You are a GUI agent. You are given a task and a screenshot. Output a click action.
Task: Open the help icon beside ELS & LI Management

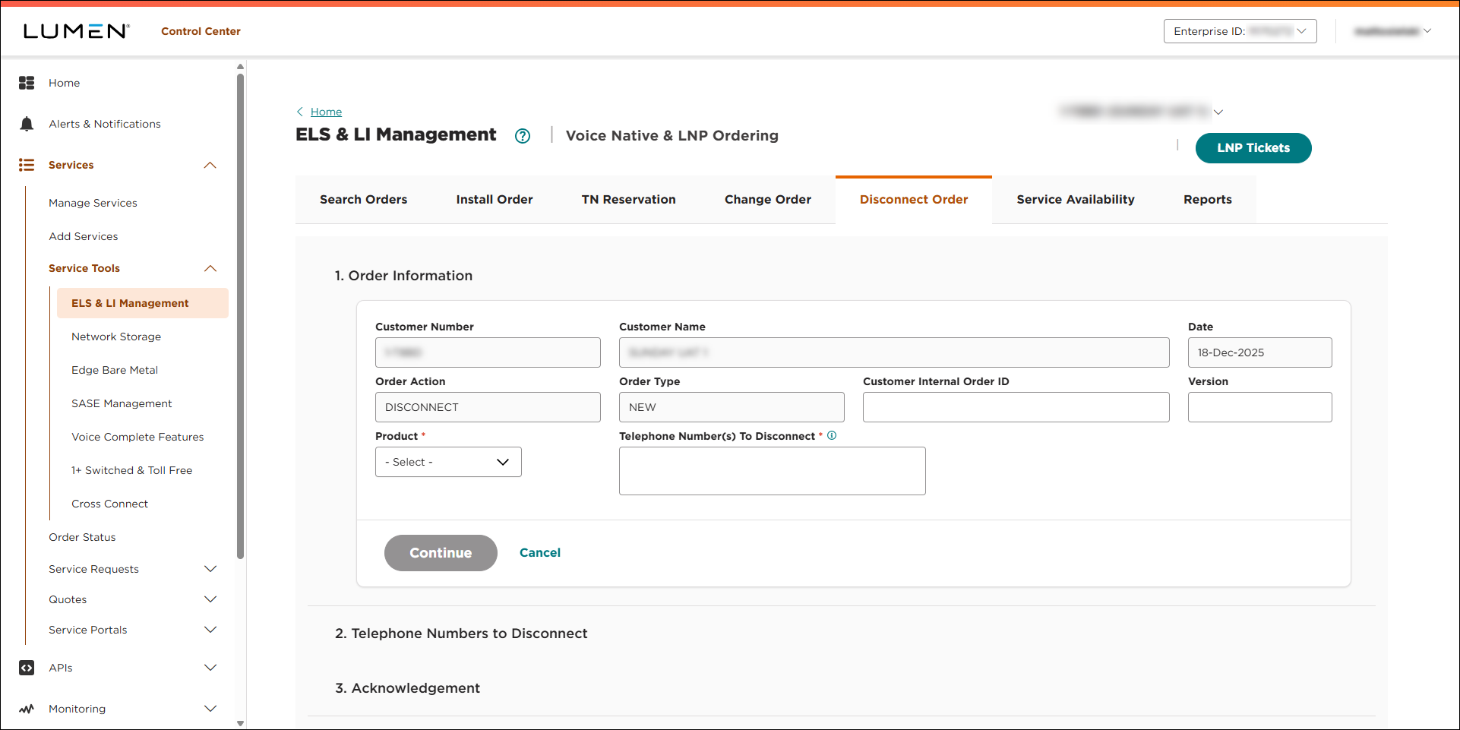point(523,135)
